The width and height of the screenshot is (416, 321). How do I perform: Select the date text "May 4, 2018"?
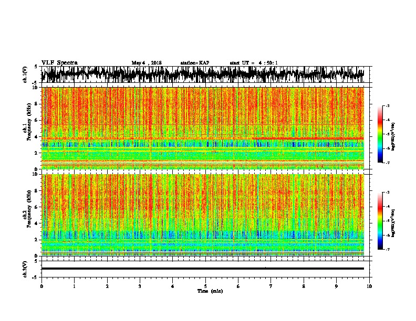click(147, 63)
